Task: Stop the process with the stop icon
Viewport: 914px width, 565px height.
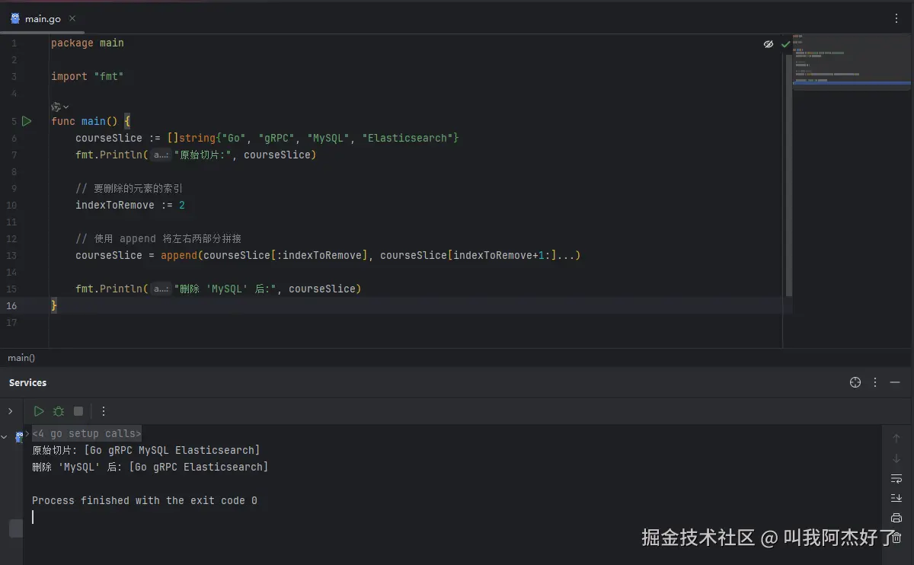Action: (x=78, y=411)
